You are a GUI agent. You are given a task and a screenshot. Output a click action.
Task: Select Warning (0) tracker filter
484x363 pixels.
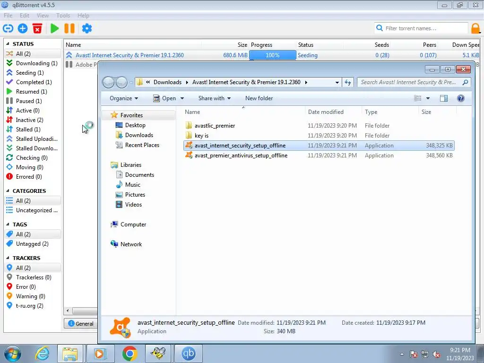point(33,296)
